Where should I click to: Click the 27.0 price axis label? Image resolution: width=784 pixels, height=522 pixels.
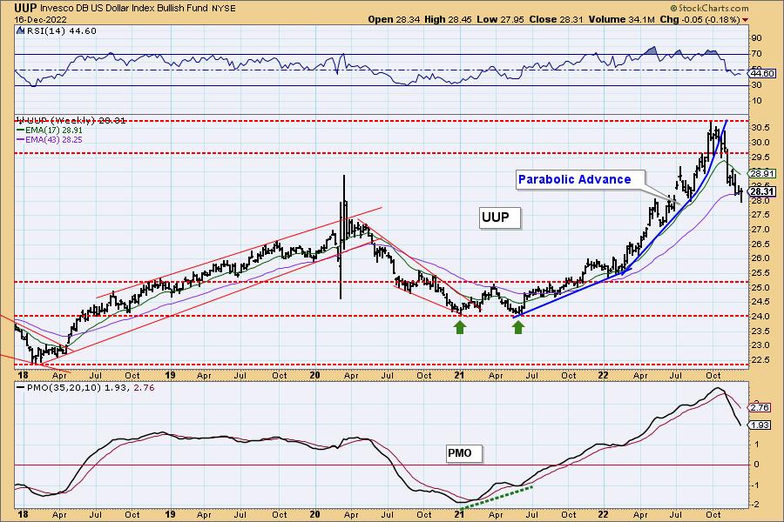[x=760, y=230]
